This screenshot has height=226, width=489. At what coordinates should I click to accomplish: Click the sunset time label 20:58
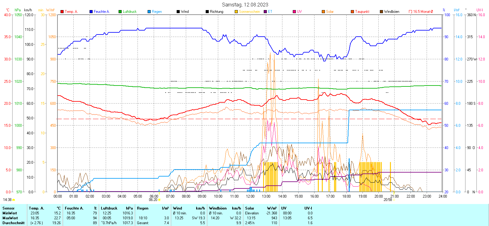point(388,200)
